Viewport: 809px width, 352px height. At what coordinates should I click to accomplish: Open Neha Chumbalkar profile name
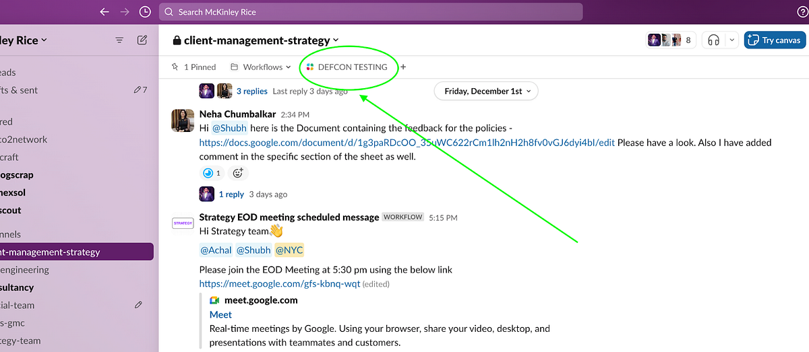[237, 114]
